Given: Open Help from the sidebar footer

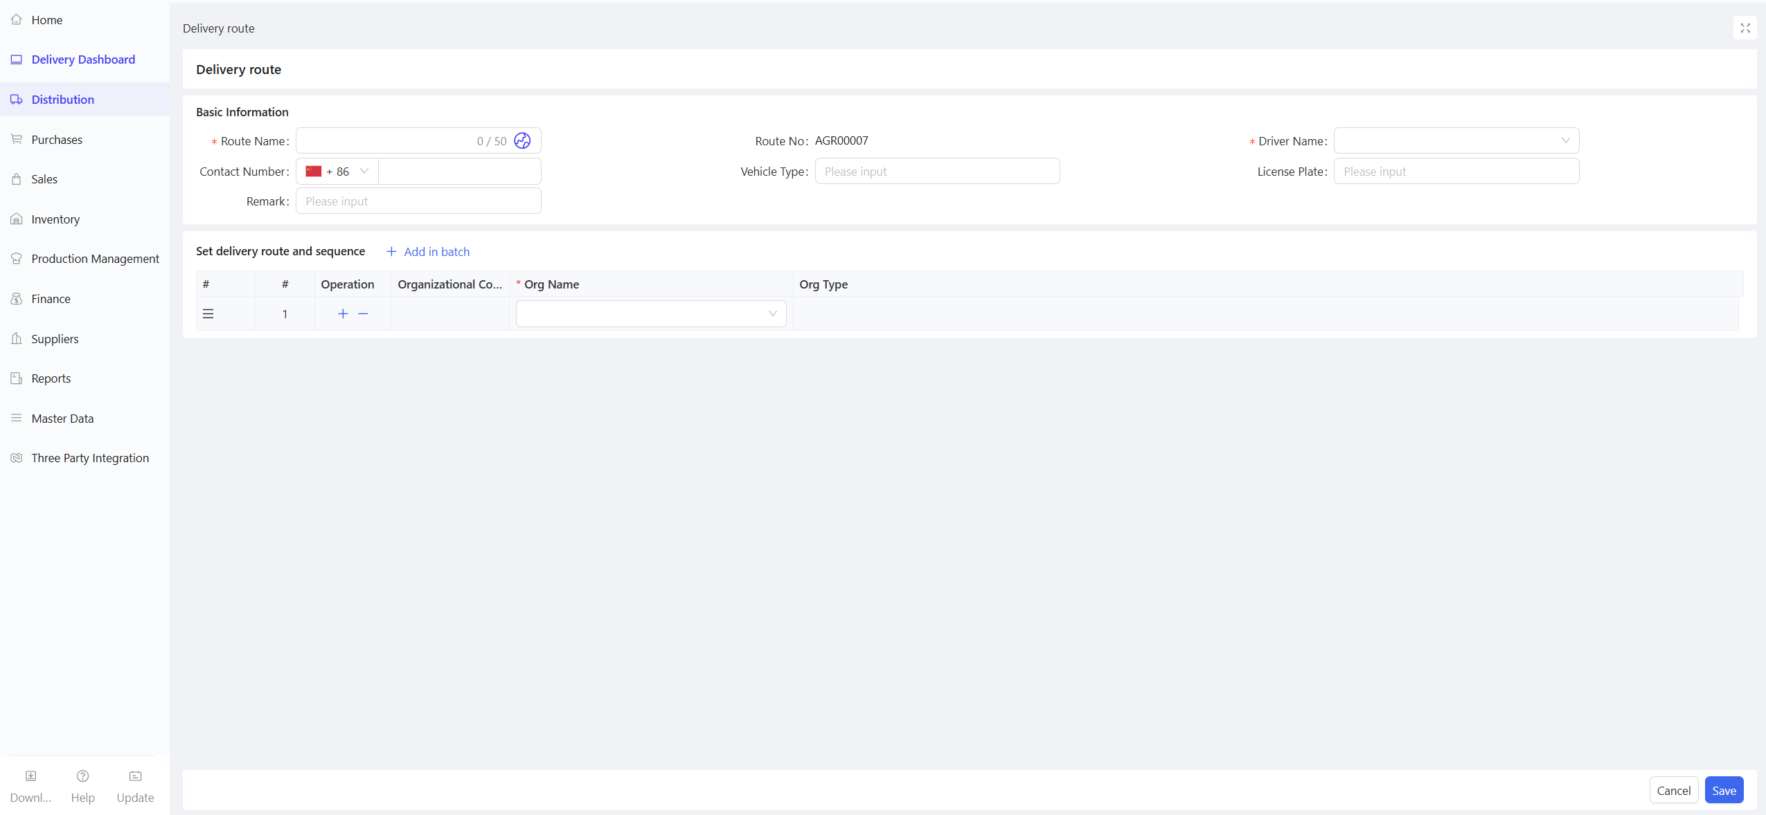Looking at the screenshot, I should pos(82,776).
